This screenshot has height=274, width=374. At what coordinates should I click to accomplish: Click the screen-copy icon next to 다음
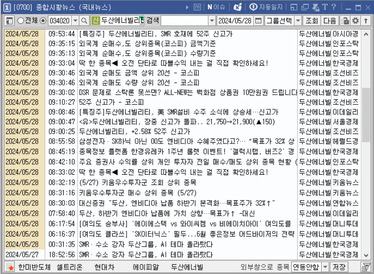[x=346, y=21]
